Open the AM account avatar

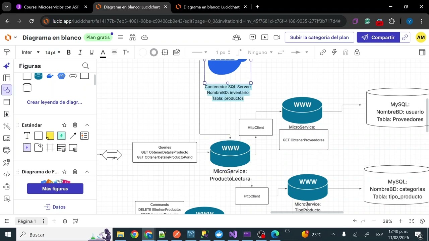(x=421, y=37)
